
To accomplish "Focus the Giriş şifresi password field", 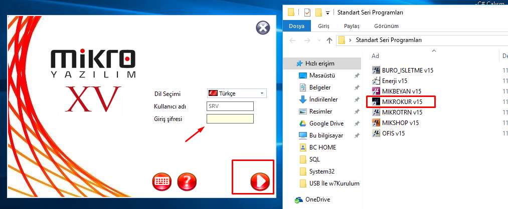I will coord(230,119).
